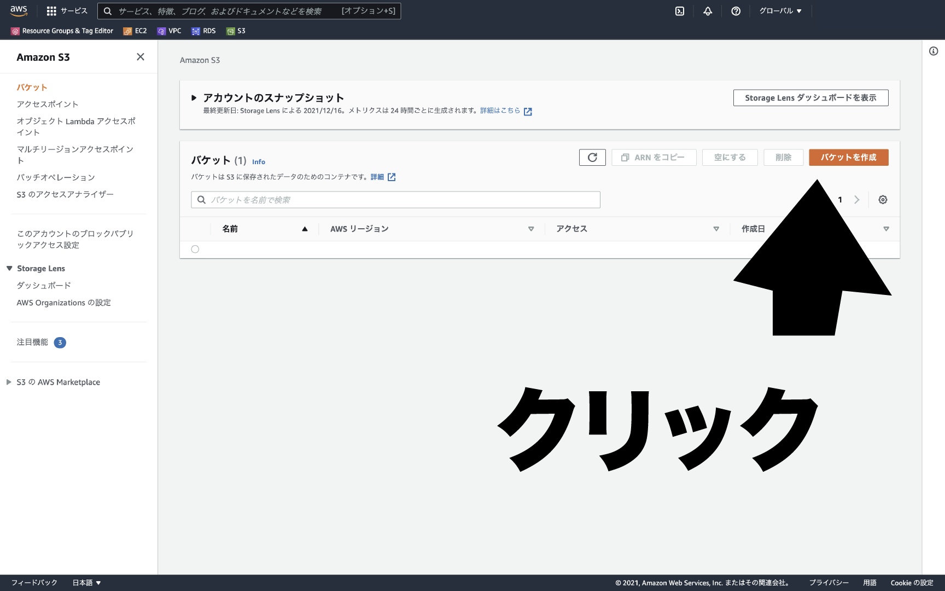This screenshot has height=591, width=945.
Task: Click the 削除 button
Action: coord(784,158)
